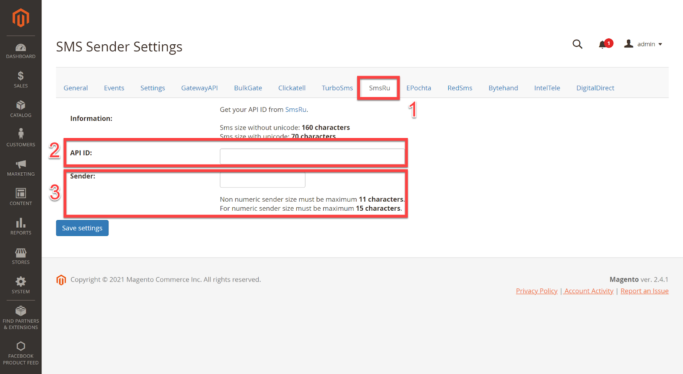
Task: Open the Stores menu in the sidebar
Action: [20, 256]
